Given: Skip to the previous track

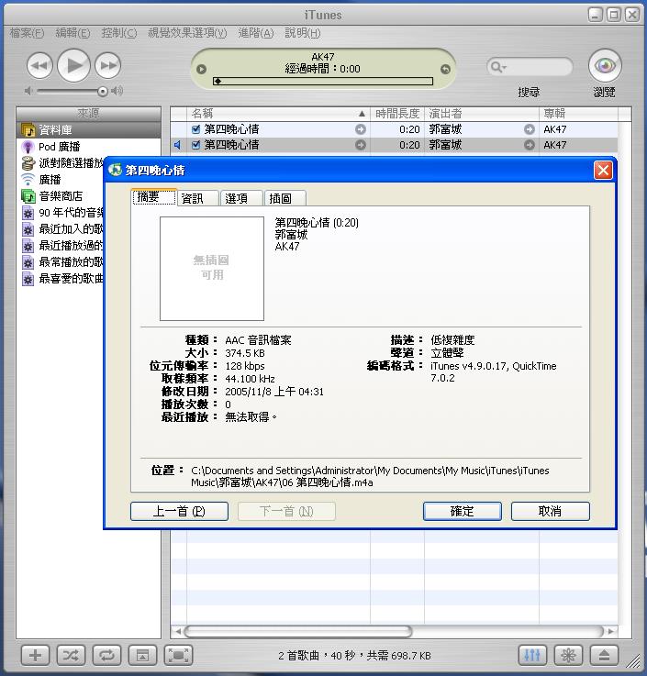Looking at the screenshot, I should point(39,65).
